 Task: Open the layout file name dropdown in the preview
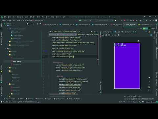pyautogui.click(x=108, y=32)
